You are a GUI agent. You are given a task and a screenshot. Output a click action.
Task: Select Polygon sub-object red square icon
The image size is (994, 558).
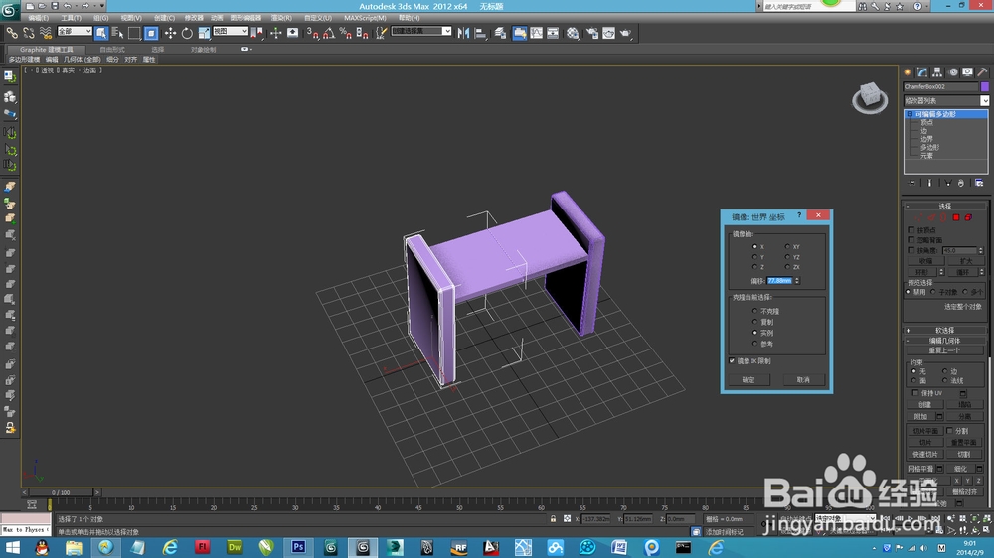(956, 217)
